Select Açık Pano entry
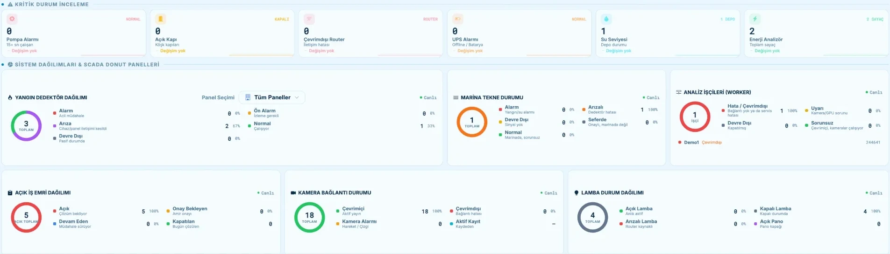The height and width of the screenshot is (254, 890). click(818, 224)
